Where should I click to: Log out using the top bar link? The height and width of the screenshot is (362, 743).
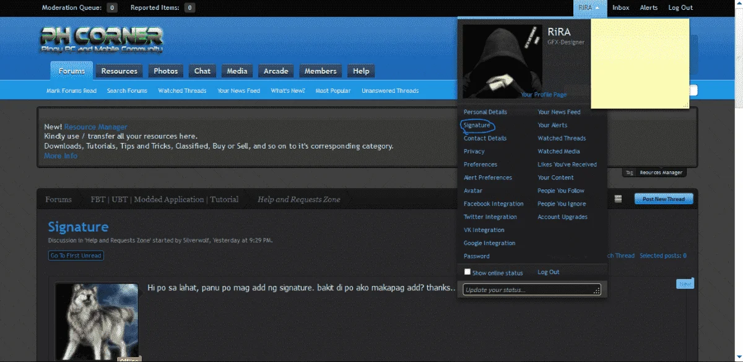(x=680, y=8)
